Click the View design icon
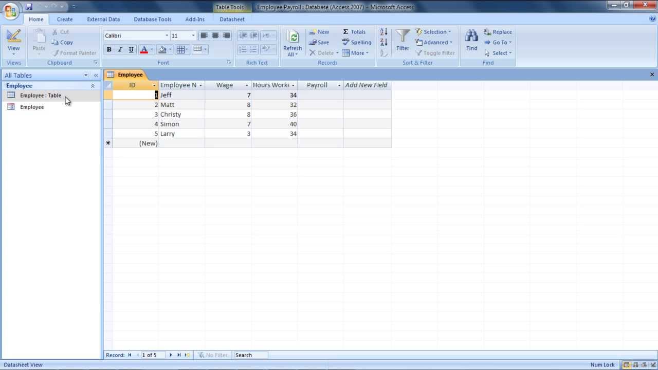 [14, 36]
